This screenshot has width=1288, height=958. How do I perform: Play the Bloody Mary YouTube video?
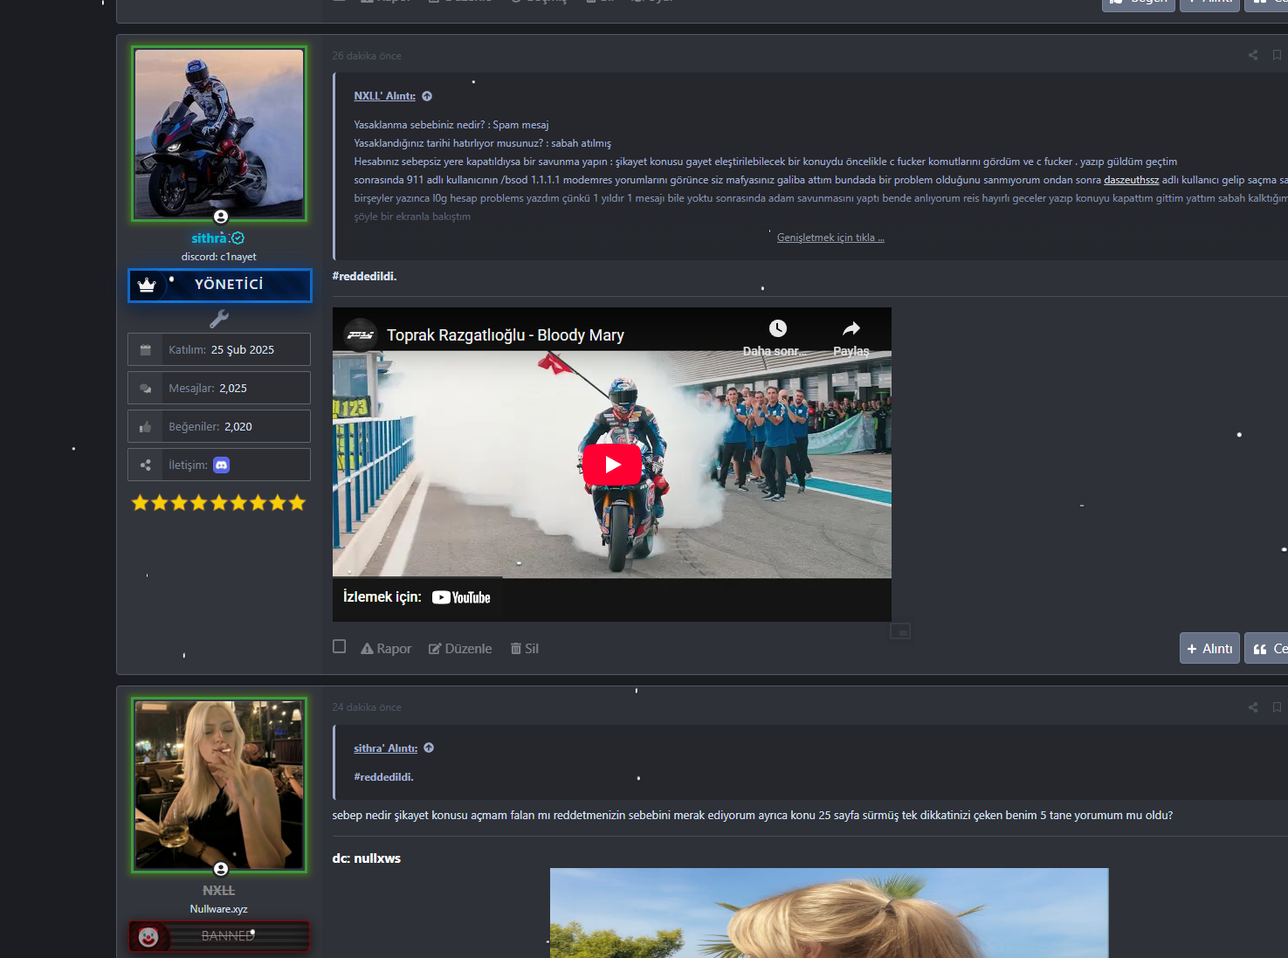pos(612,465)
